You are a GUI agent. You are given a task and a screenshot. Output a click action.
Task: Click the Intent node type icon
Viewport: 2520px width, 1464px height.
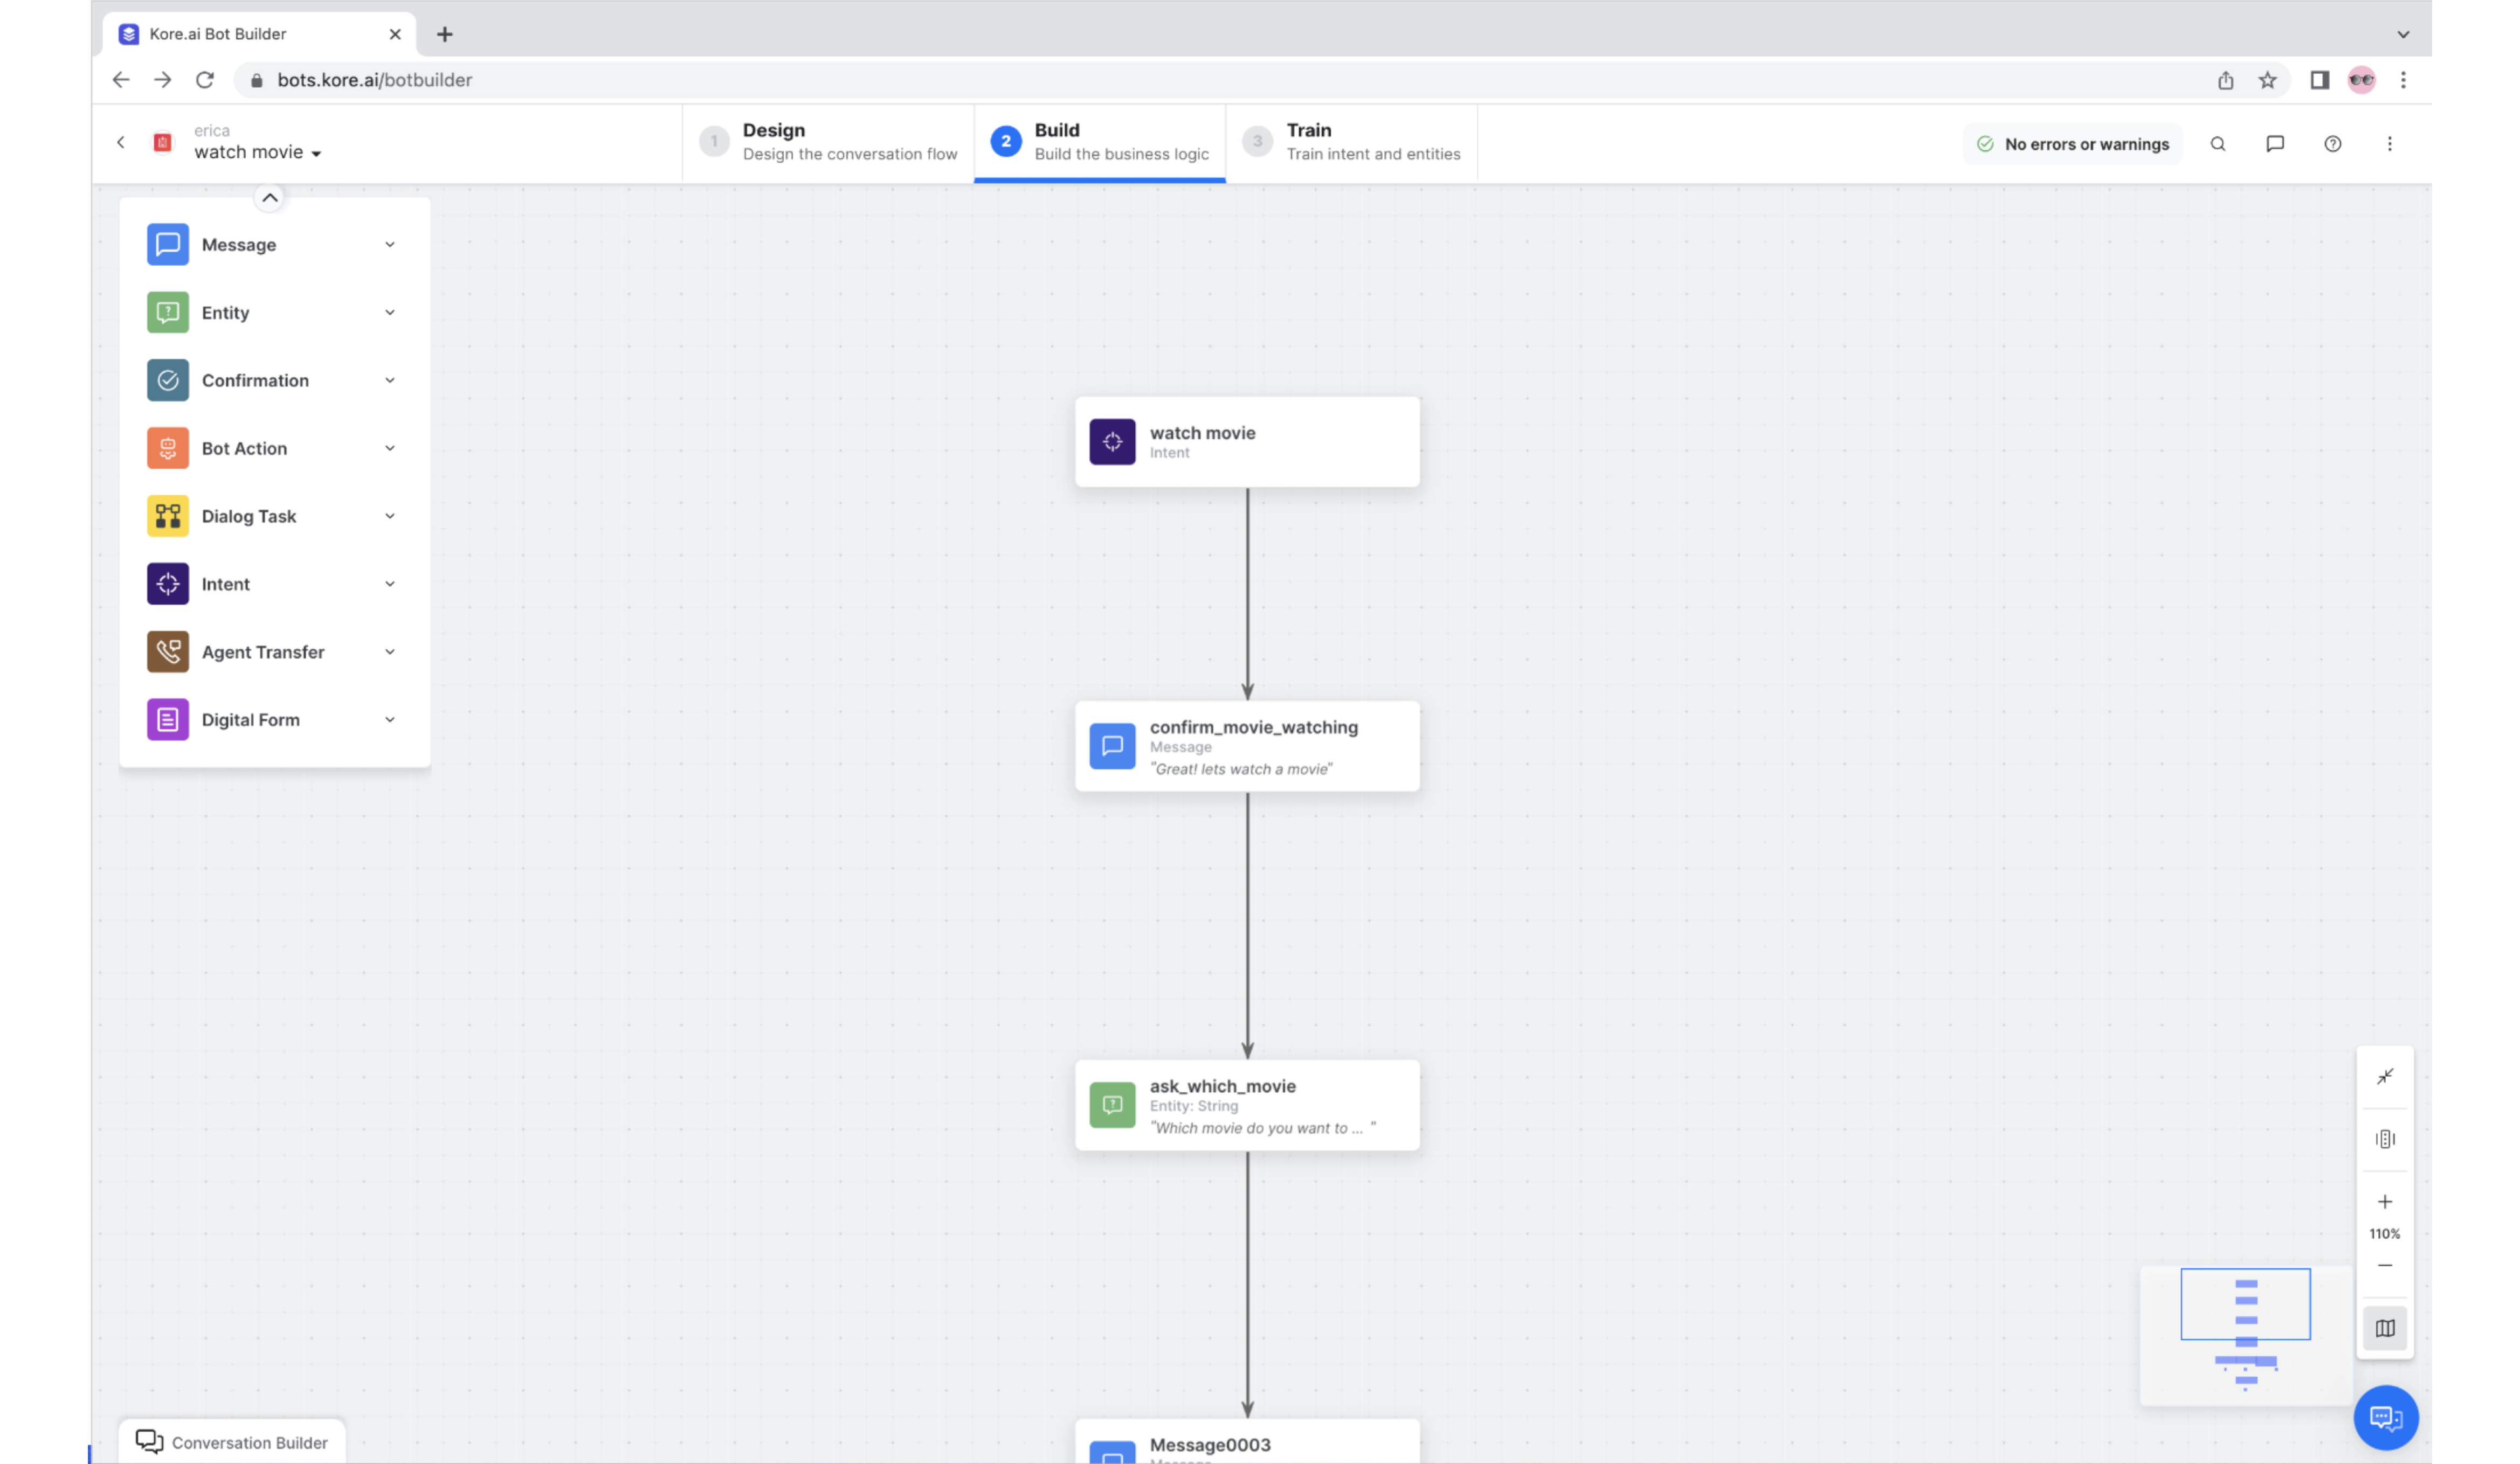coord(168,585)
